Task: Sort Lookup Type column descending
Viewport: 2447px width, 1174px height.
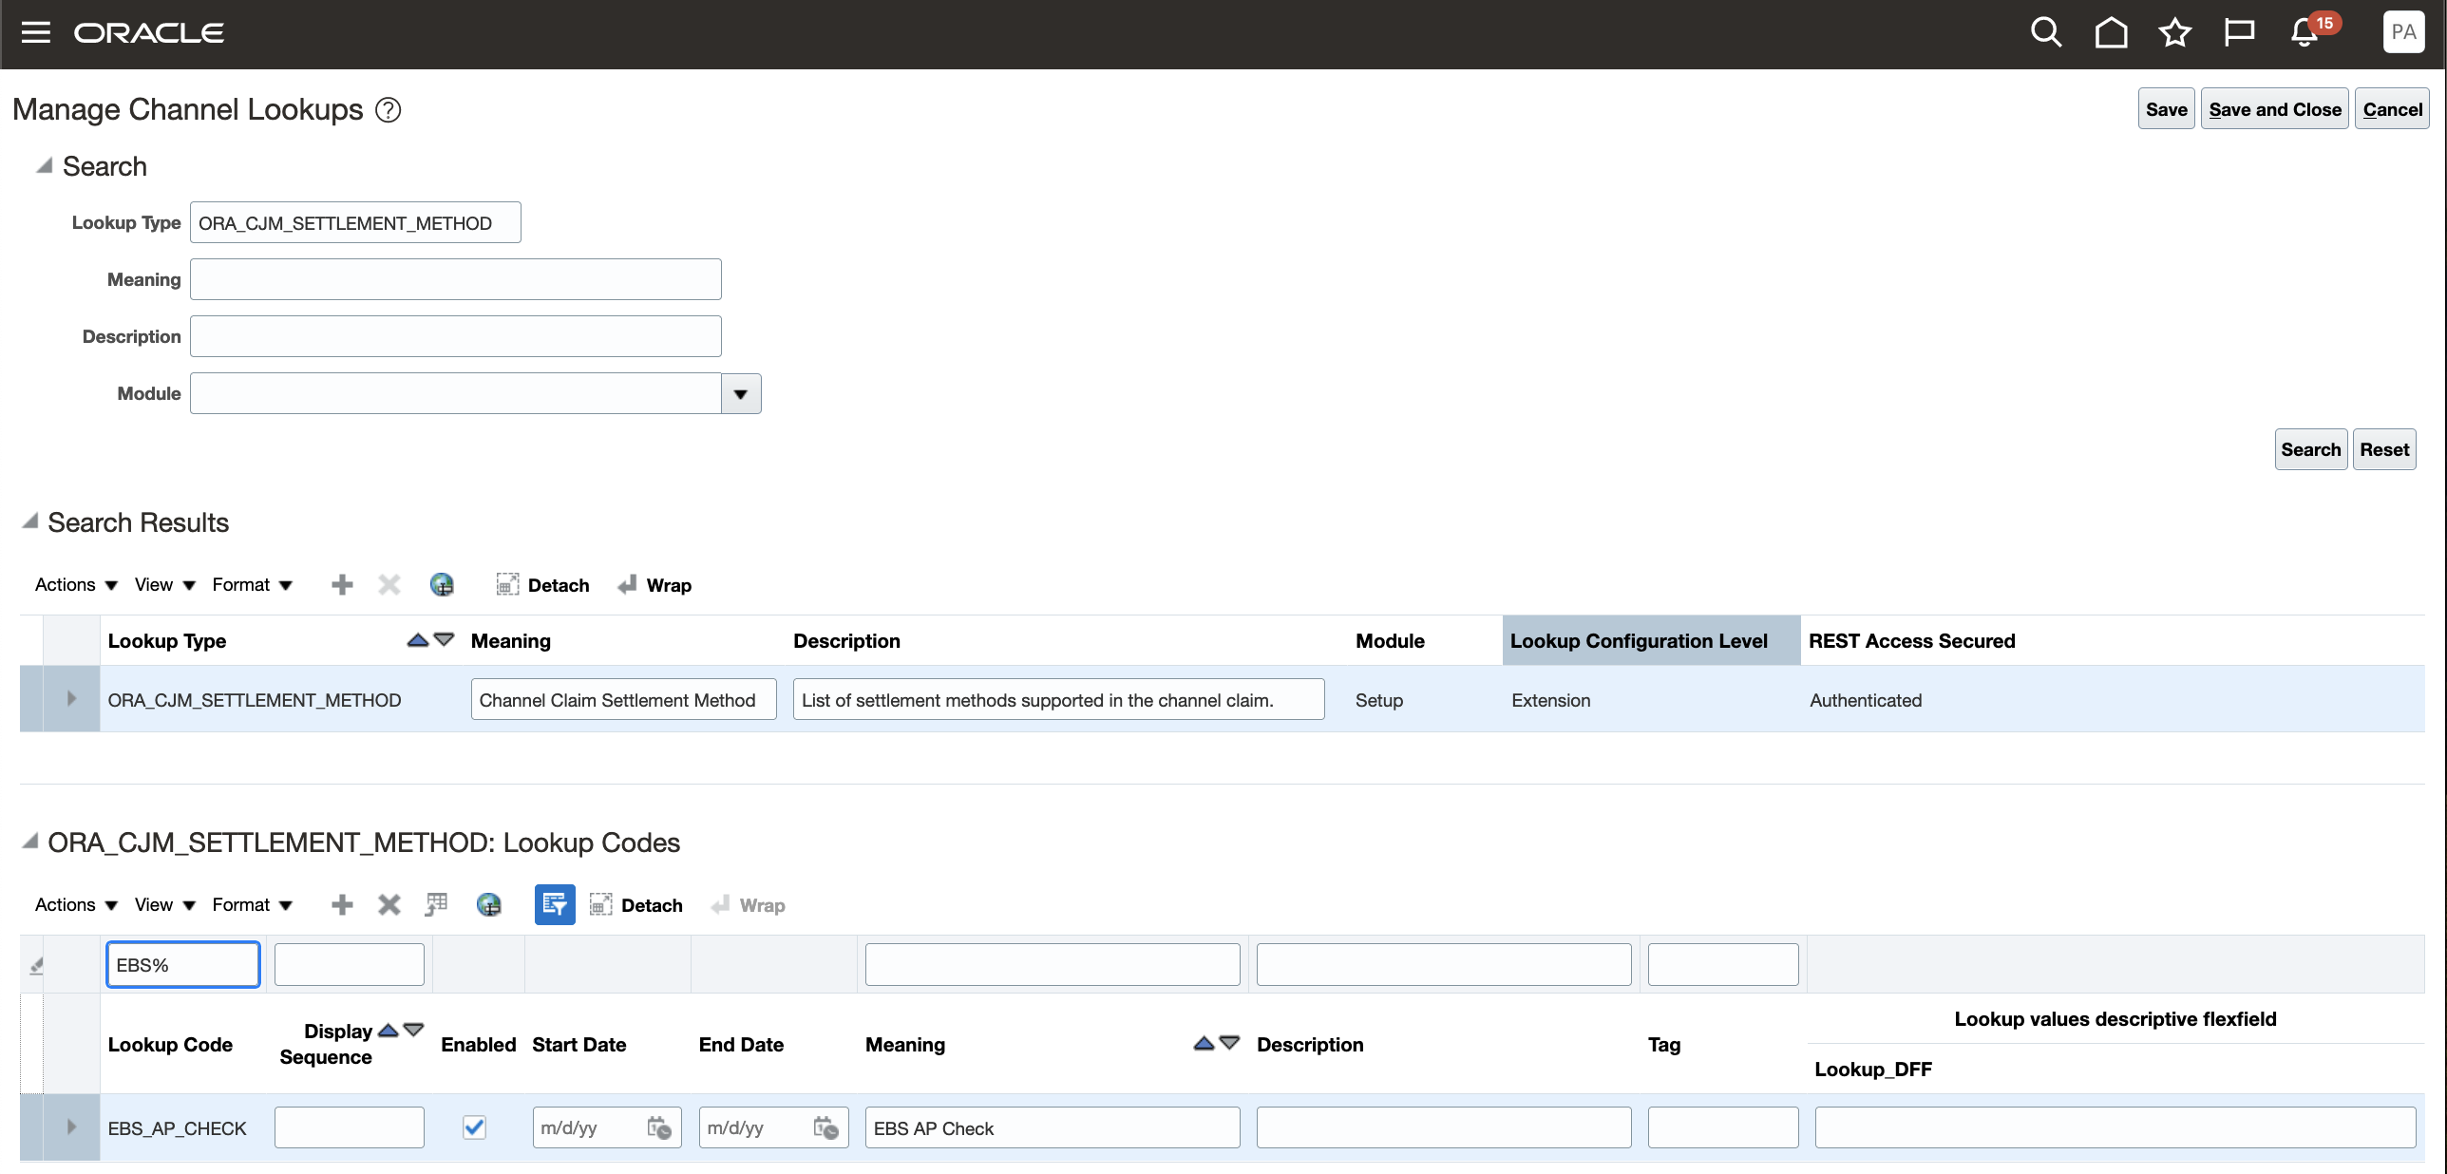Action: click(443, 640)
